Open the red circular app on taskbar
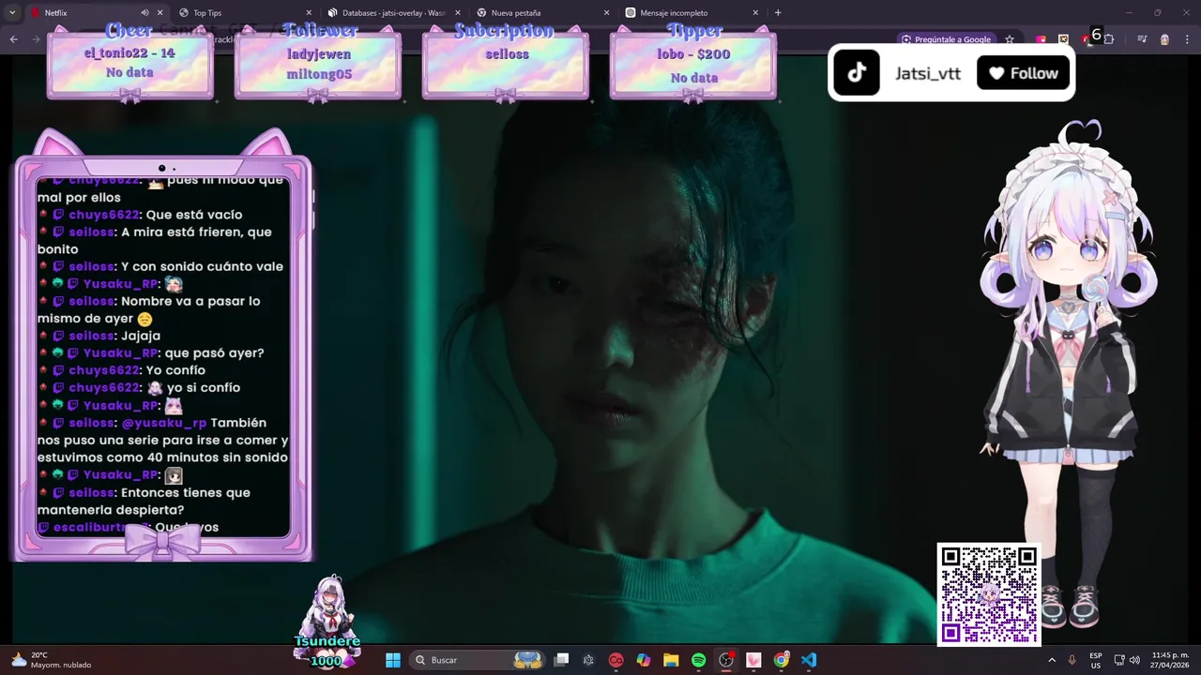The image size is (1201, 675). tap(616, 660)
